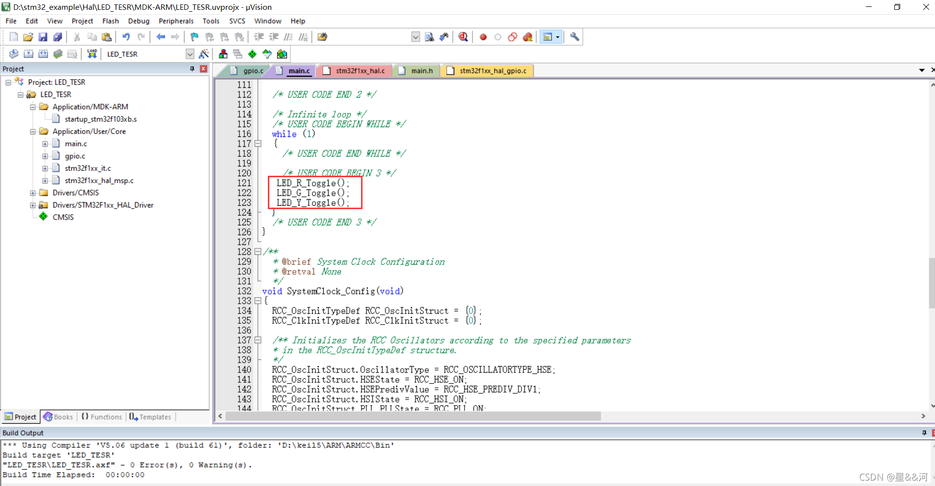The image size is (935, 486).
Task: Save the current file with floppy icon
Action: tap(43, 37)
